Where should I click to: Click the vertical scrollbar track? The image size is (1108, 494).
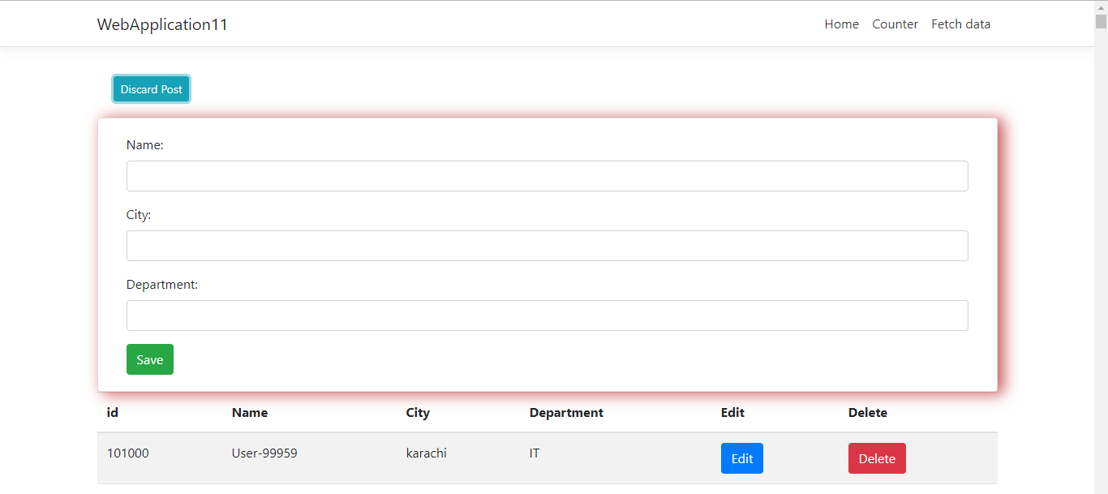(1102, 243)
